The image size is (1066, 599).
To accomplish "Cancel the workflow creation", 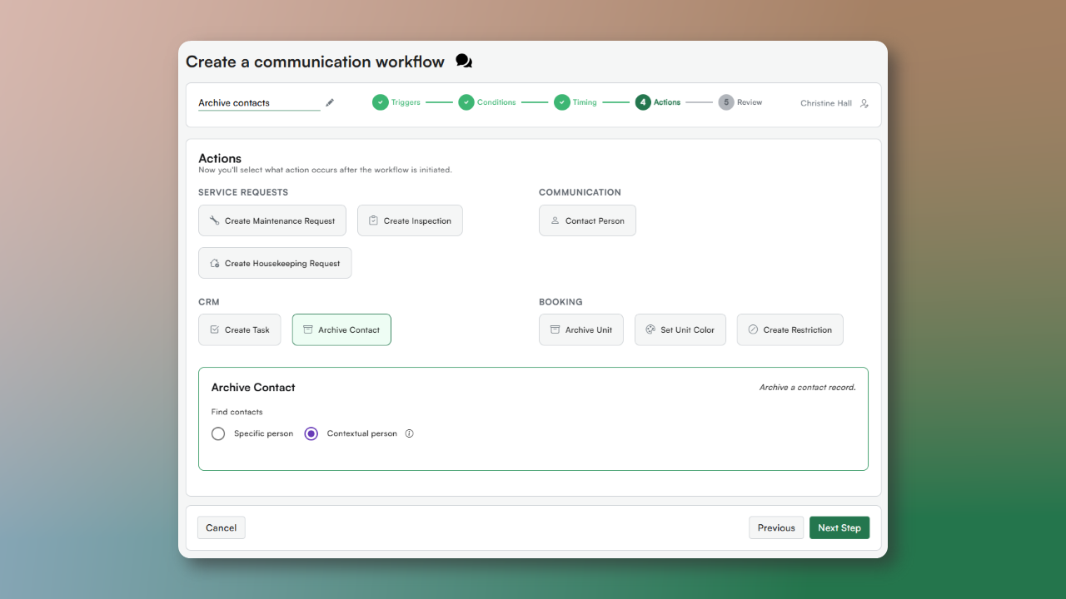I will point(222,527).
